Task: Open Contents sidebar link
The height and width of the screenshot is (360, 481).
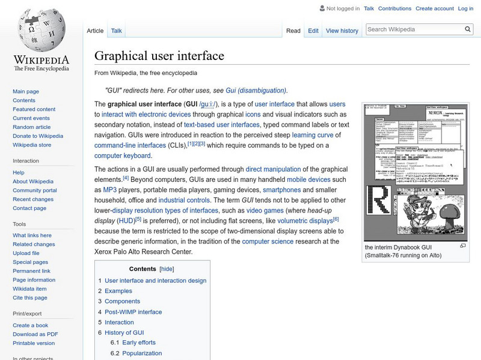Action: pyautogui.click(x=24, y=100)
